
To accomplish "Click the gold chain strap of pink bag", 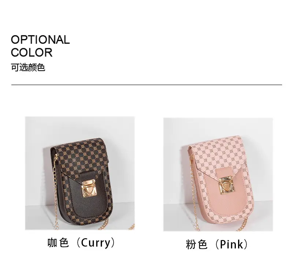I will 193,194.
